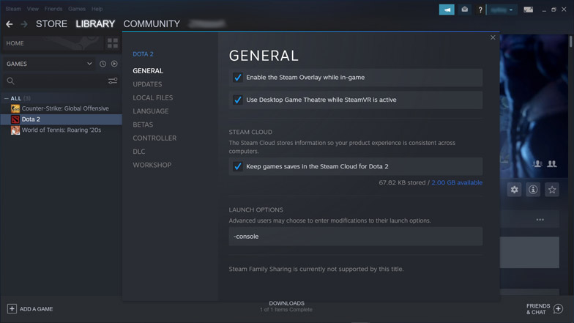Open the Help menu
574x323 pixels.
(x=97, y=9)
